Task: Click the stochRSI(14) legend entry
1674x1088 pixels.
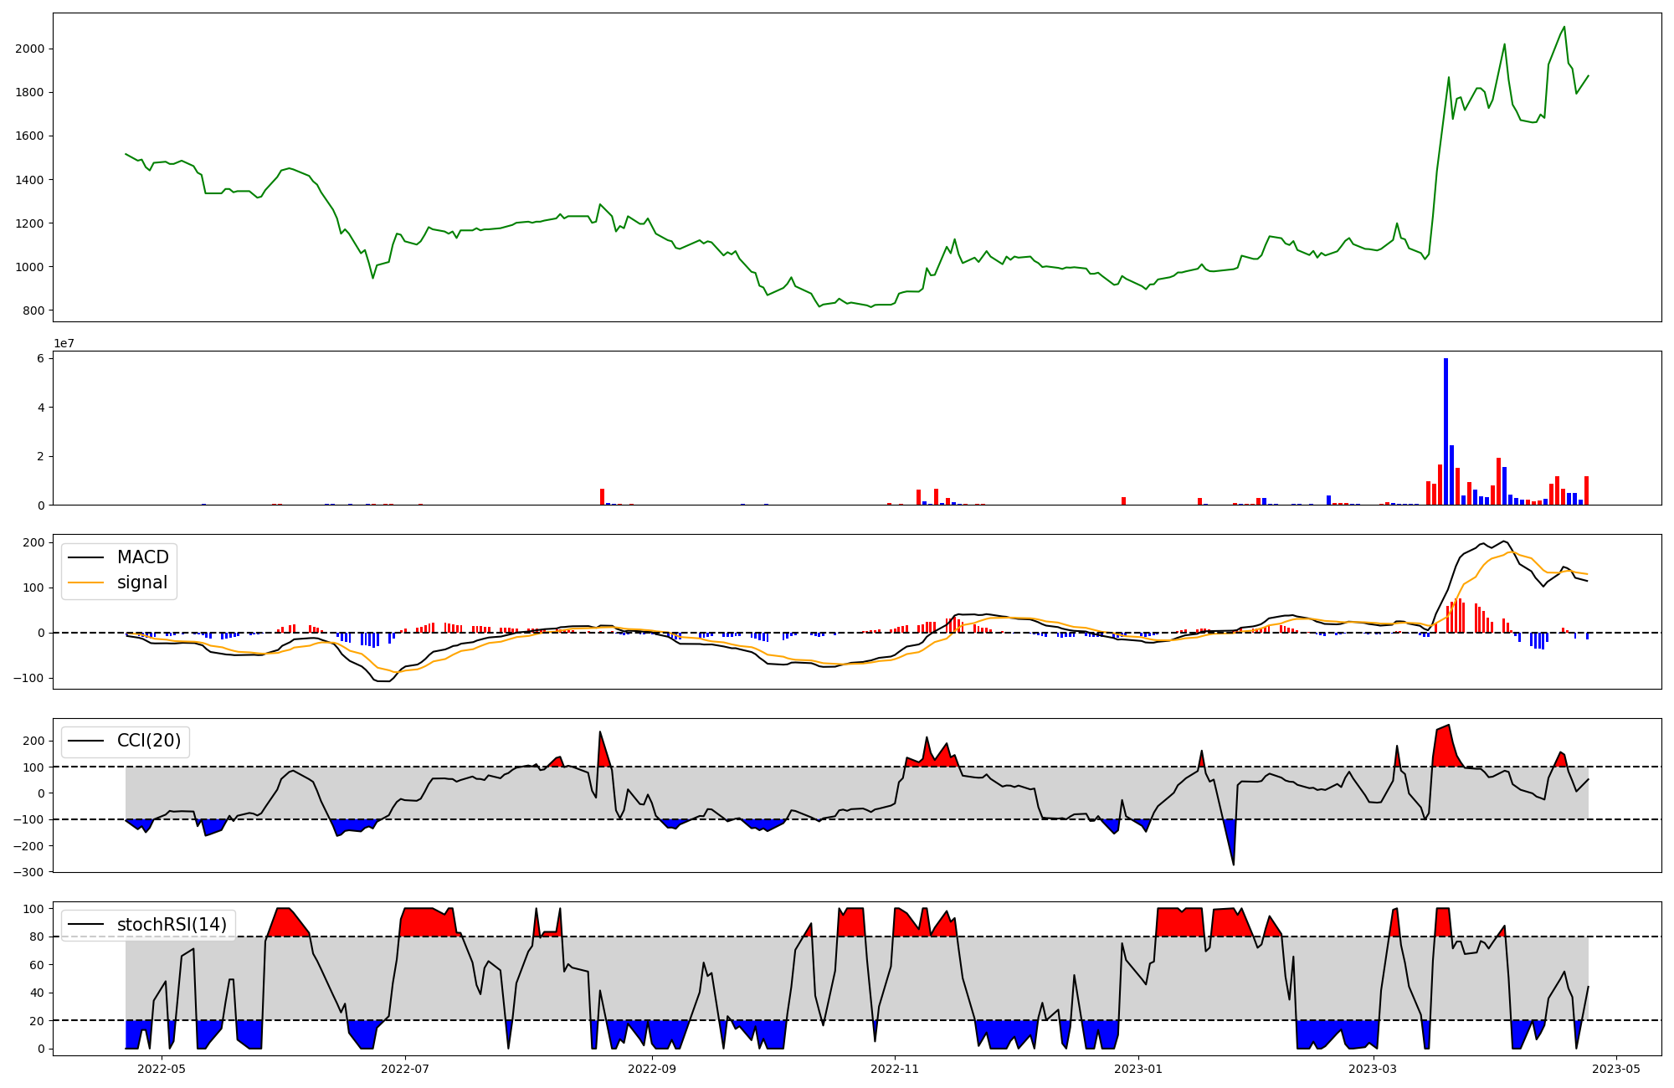Action: pos(172,924)
